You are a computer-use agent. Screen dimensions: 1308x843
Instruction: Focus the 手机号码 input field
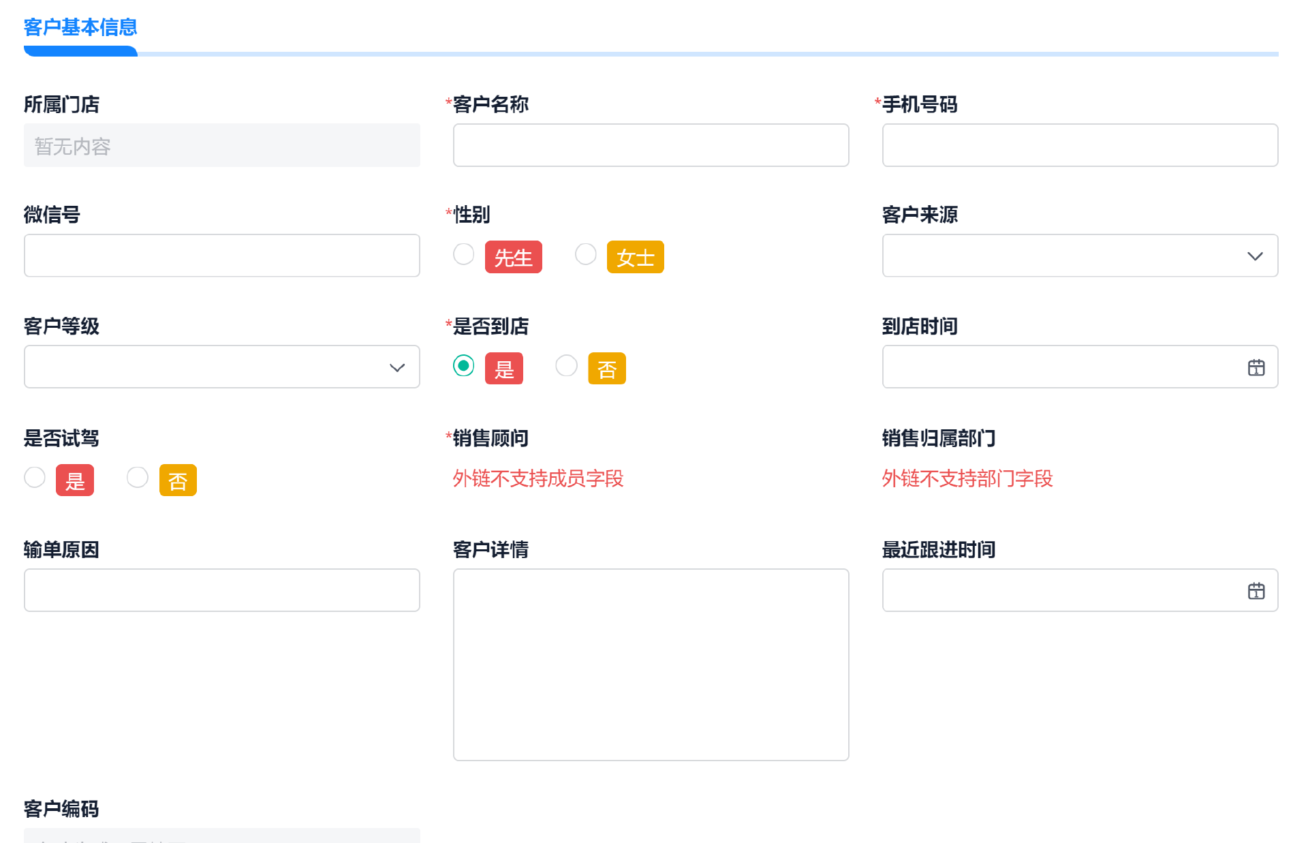tap(1080, 145)
